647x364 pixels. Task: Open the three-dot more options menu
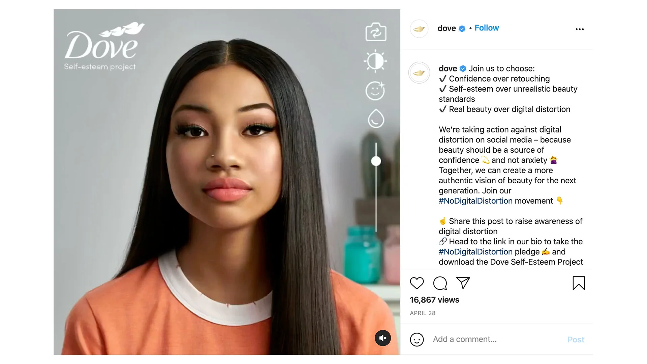(x=580, y=29)
